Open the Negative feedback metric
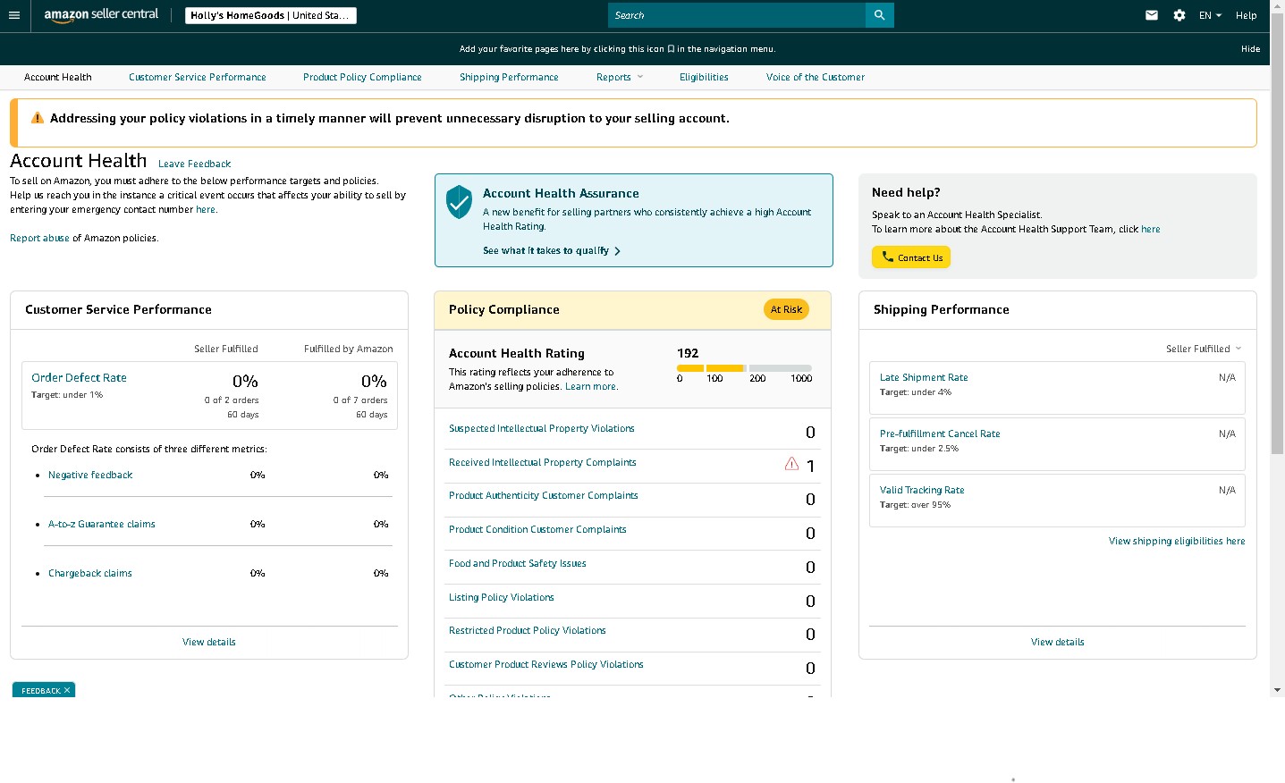This screenshot has width=1285, height=783. coord(90,476)
